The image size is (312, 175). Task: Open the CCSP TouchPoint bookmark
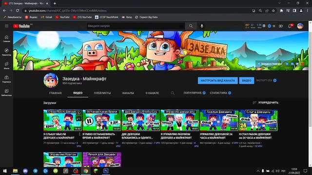106,17
